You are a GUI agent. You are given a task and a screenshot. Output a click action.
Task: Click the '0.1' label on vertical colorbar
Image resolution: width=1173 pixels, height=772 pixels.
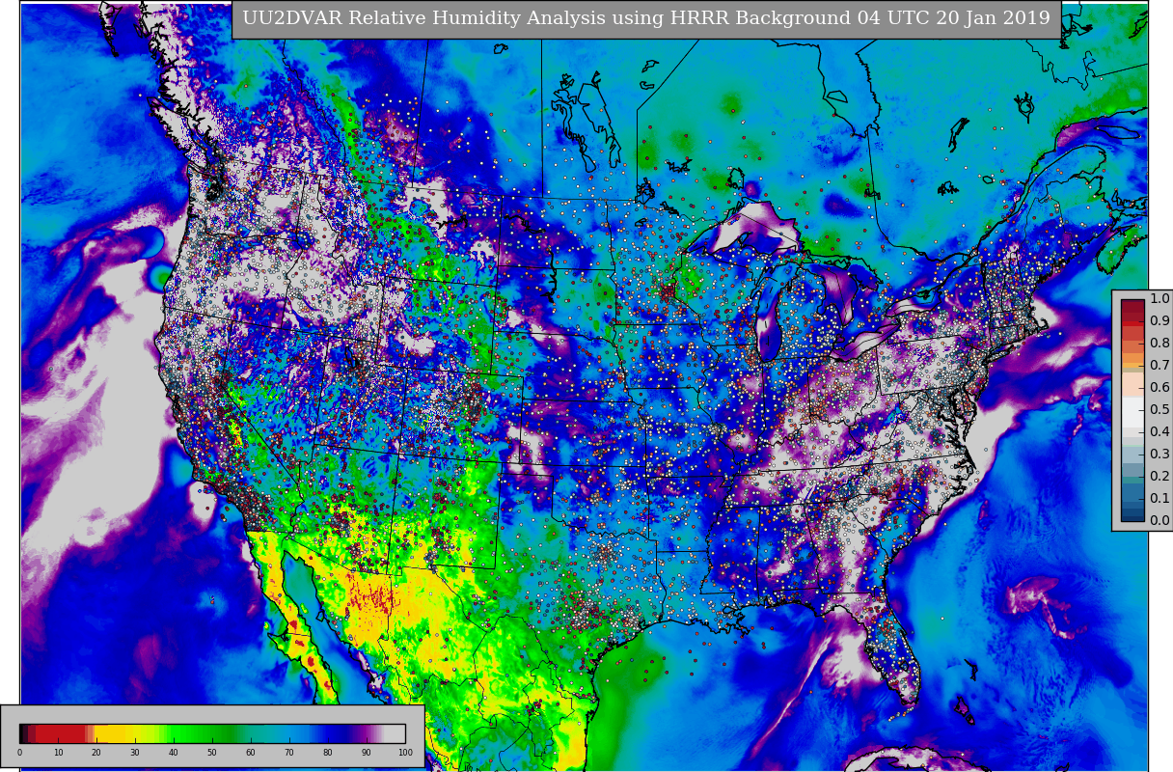pos(1159,499)
